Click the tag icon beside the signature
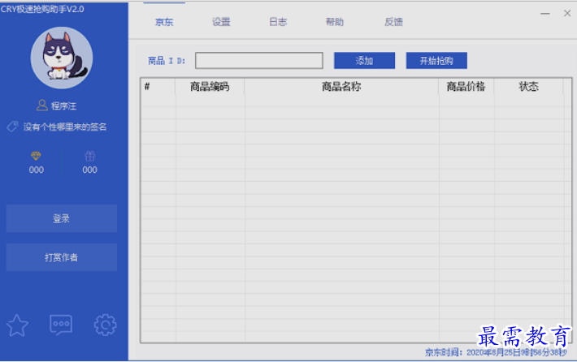Viewport: 577px width, 362px height. click(x=12, y=127)
